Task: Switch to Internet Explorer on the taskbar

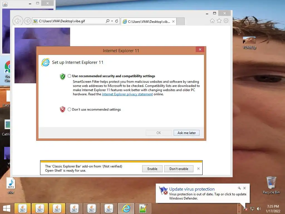Action: 126,208
